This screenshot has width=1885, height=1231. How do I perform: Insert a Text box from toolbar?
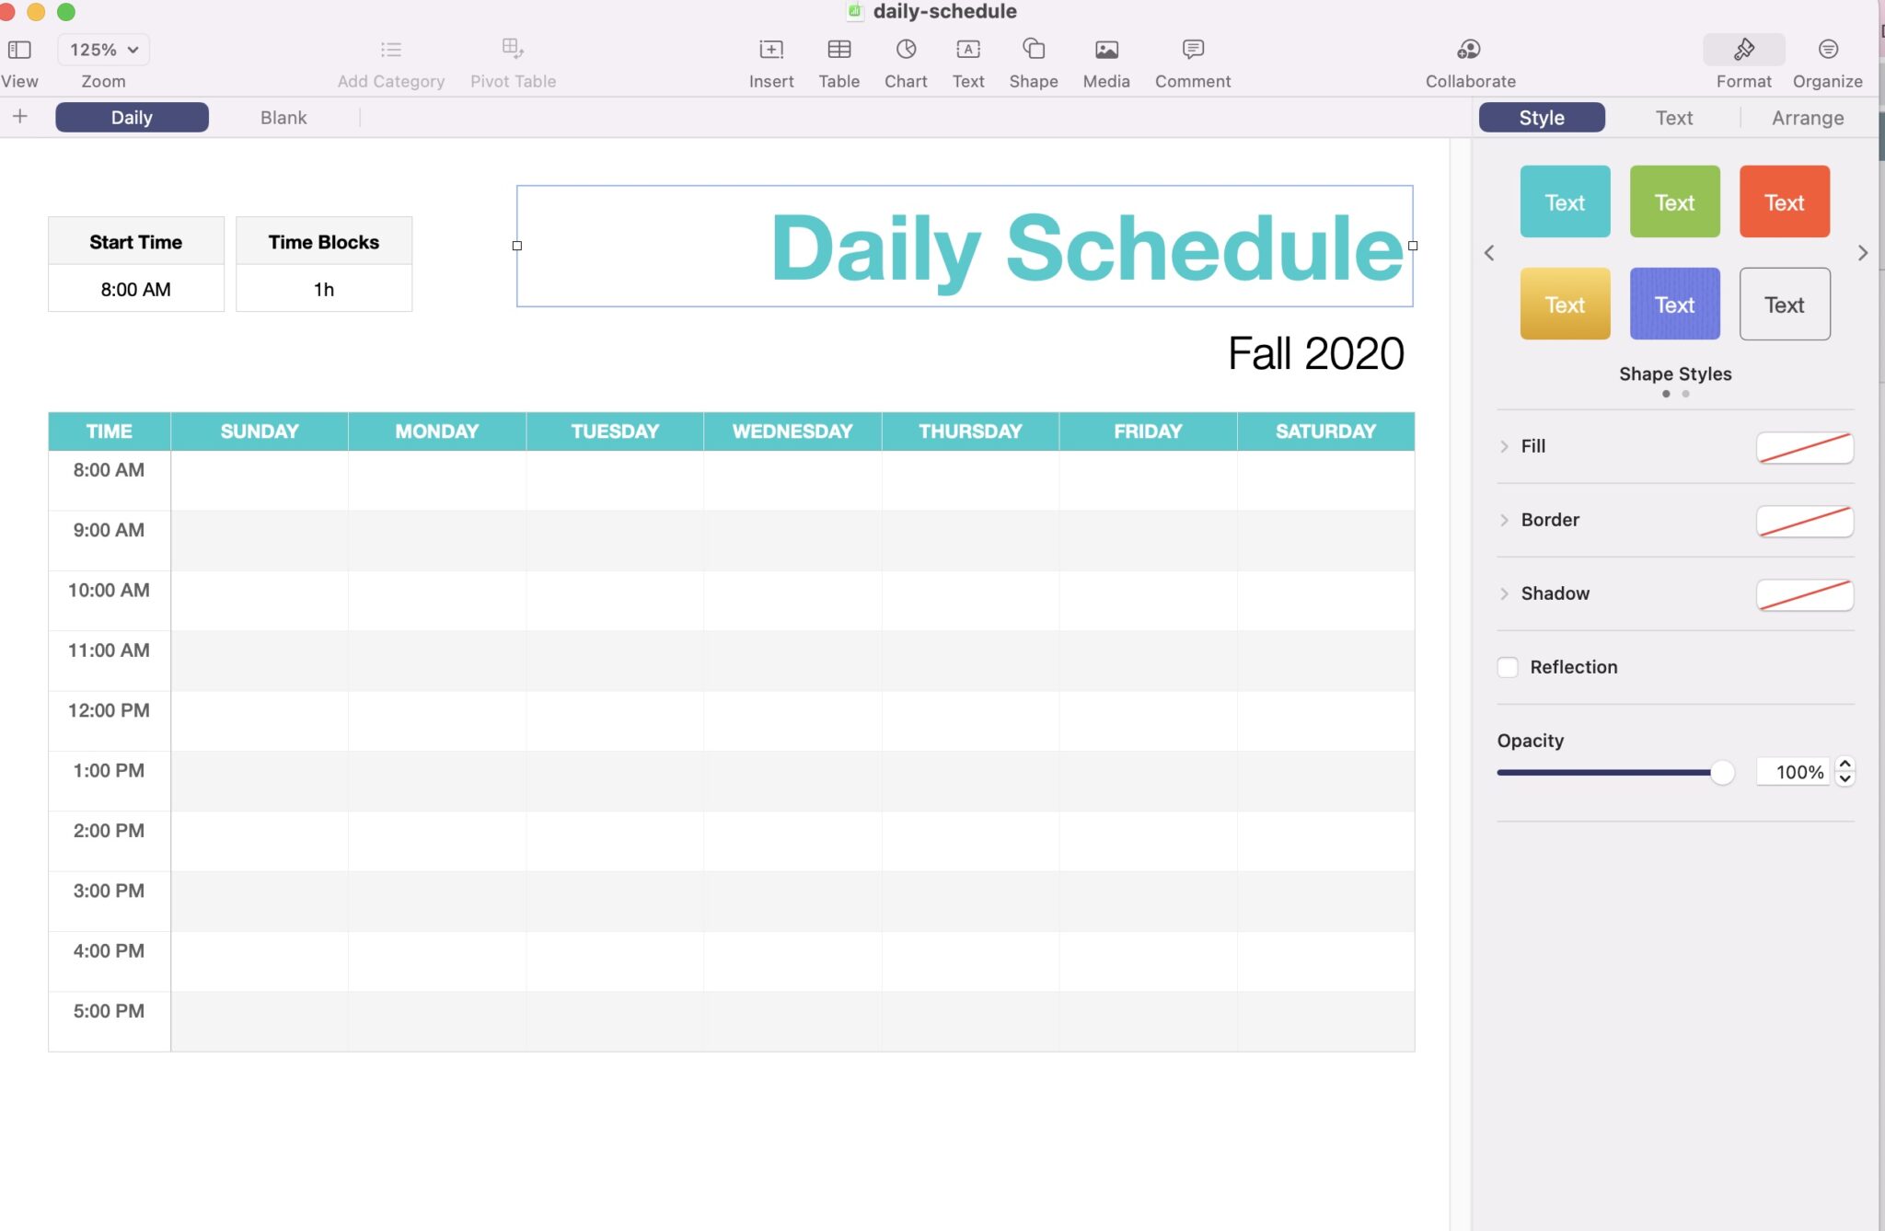coord(968,49)
